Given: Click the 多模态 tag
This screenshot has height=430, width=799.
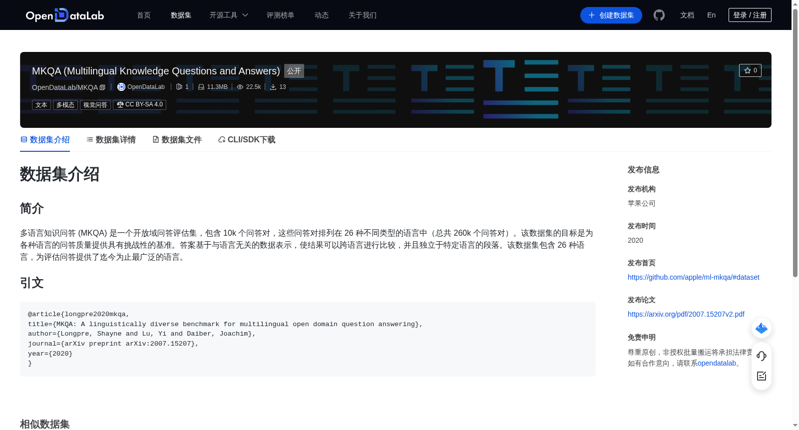Looking at the screenshot, I should click(65, 105).
